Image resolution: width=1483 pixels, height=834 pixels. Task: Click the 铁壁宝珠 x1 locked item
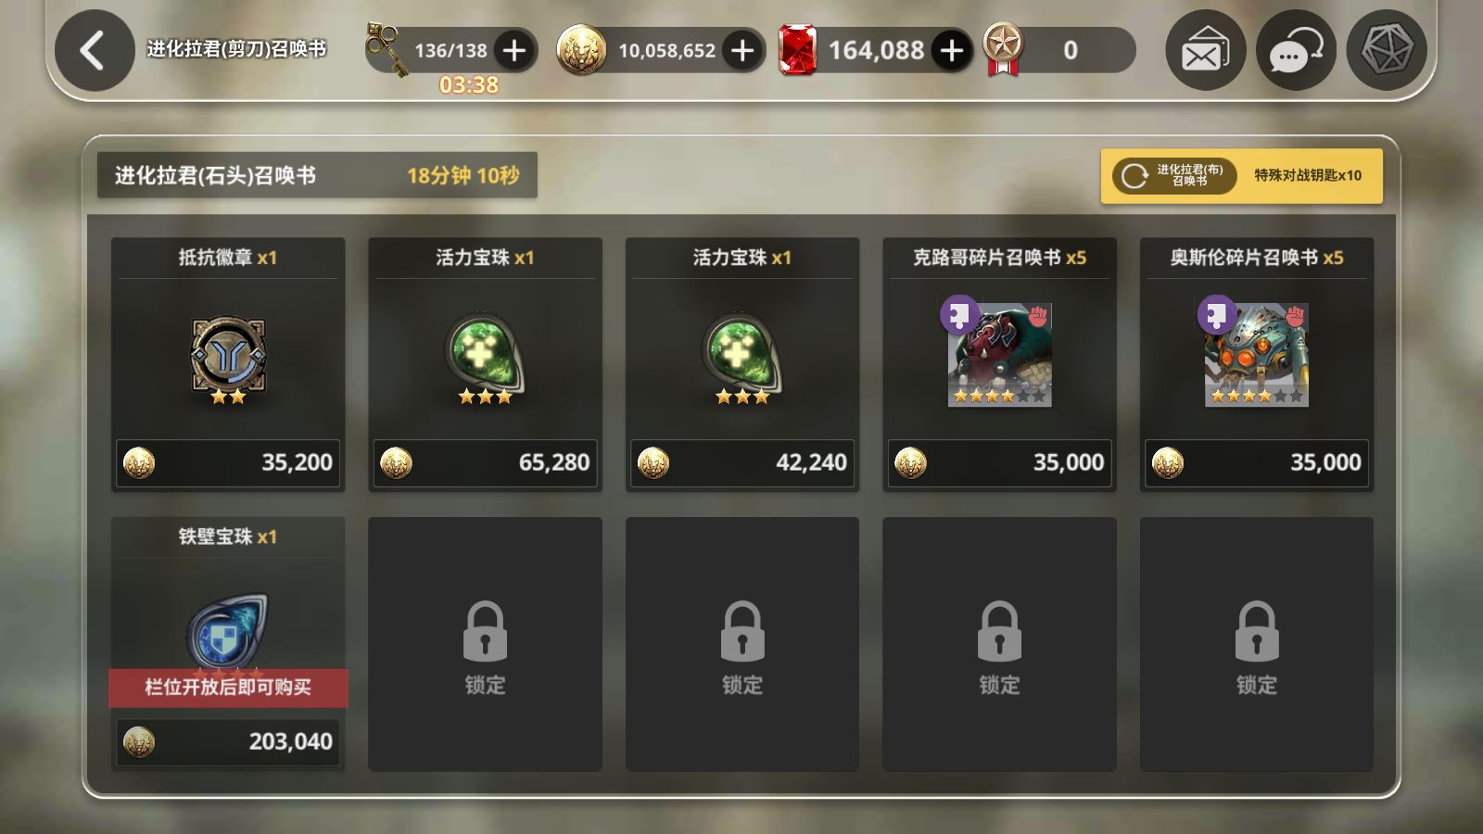coord(228,643)
